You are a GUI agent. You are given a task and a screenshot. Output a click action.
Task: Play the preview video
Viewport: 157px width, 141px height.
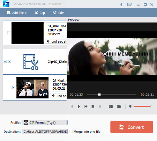click(79, 106)
